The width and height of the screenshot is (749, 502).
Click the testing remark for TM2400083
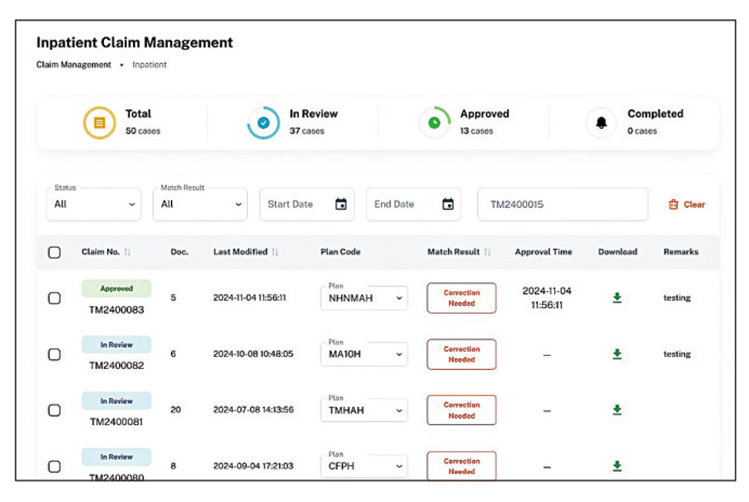[x=677, y=298]
